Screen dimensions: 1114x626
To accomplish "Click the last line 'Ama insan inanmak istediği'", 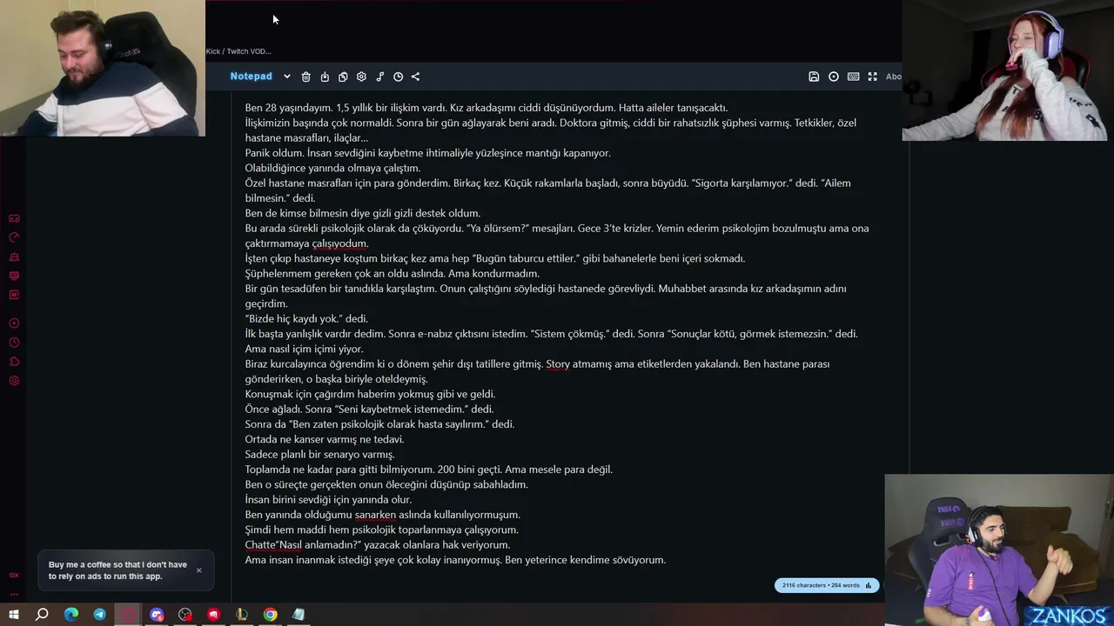I will click(x=455, y=560).
